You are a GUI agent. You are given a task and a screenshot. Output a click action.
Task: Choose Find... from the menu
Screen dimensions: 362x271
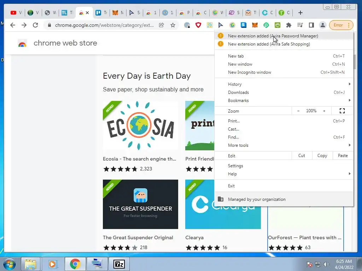pos(284,137)
